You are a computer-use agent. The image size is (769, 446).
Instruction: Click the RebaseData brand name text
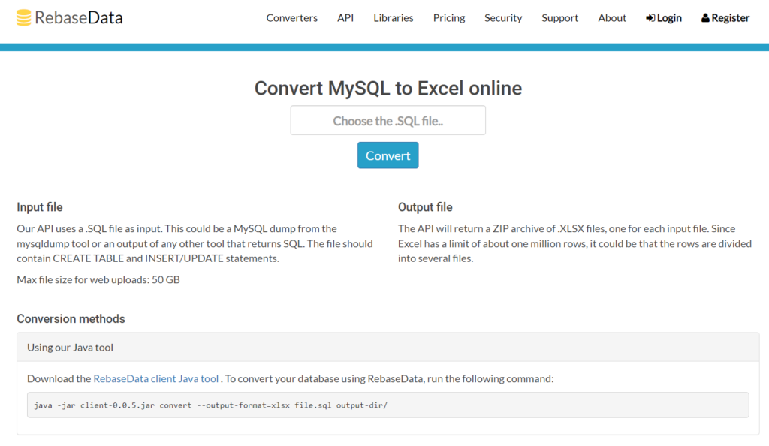[x=78, y=17]
